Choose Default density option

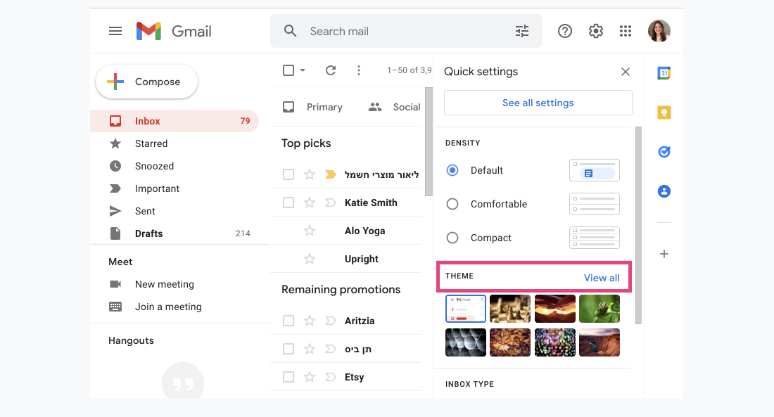(452, 170)
